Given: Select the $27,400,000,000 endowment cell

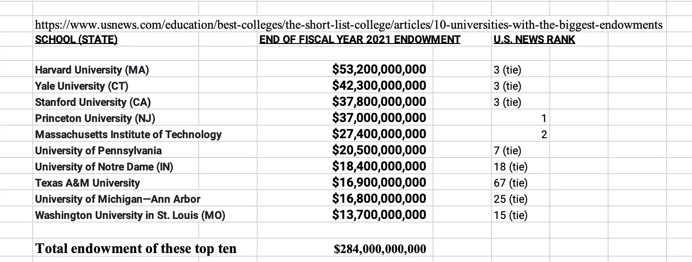Looking at the screenshot, I should [379, 134].
